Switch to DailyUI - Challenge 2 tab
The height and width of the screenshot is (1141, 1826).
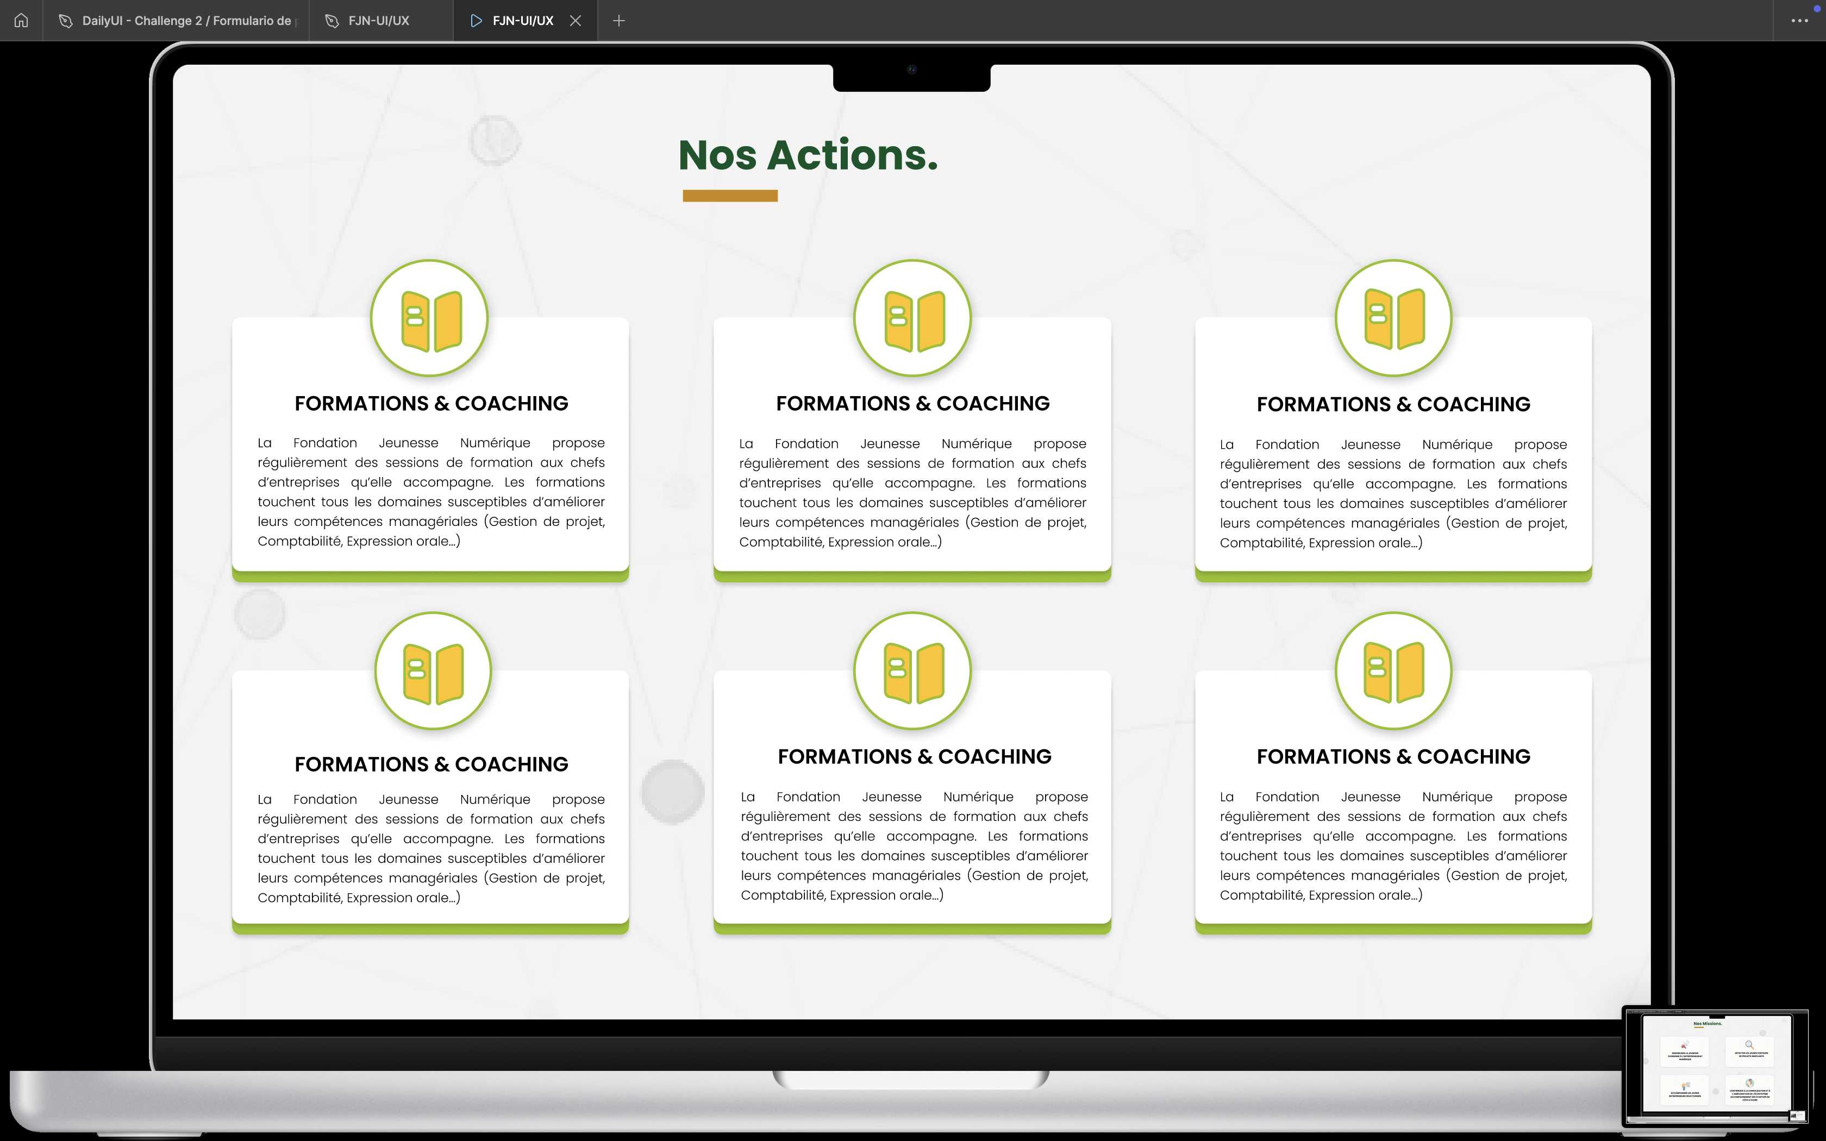click(x=176, y=21)
